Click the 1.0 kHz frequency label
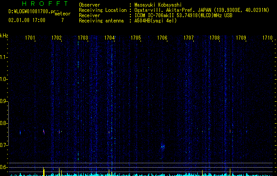The width and height of the screenshot is (277, 176). (4, 80)
